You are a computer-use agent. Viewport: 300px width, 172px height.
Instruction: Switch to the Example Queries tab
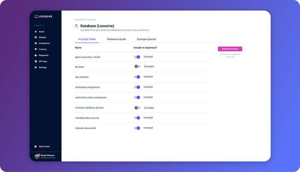coord(146,39)
